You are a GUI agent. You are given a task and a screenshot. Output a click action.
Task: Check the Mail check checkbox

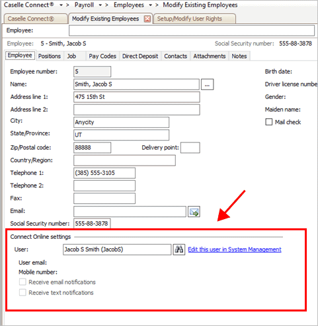pos(268,122)
